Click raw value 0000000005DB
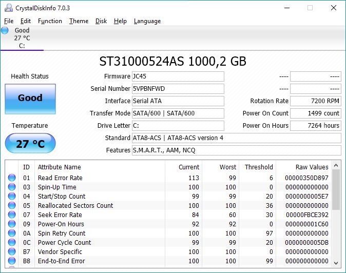Viewport: 346px width, 273px height. click(x=306, y=243)
